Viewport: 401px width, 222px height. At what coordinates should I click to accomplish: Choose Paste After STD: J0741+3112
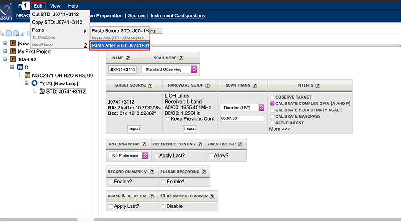120,45
